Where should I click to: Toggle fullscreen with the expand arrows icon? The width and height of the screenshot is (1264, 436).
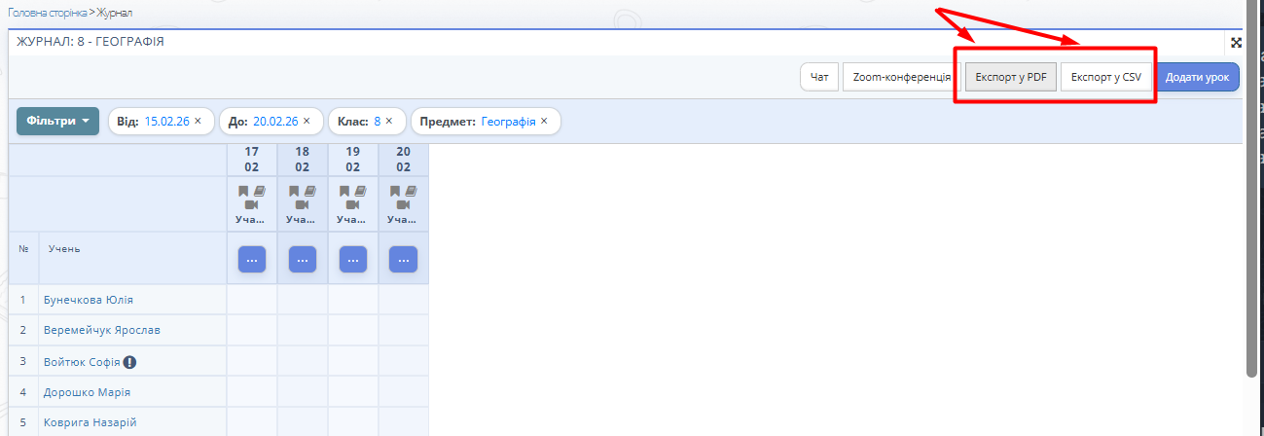[x=1236, y=43]
